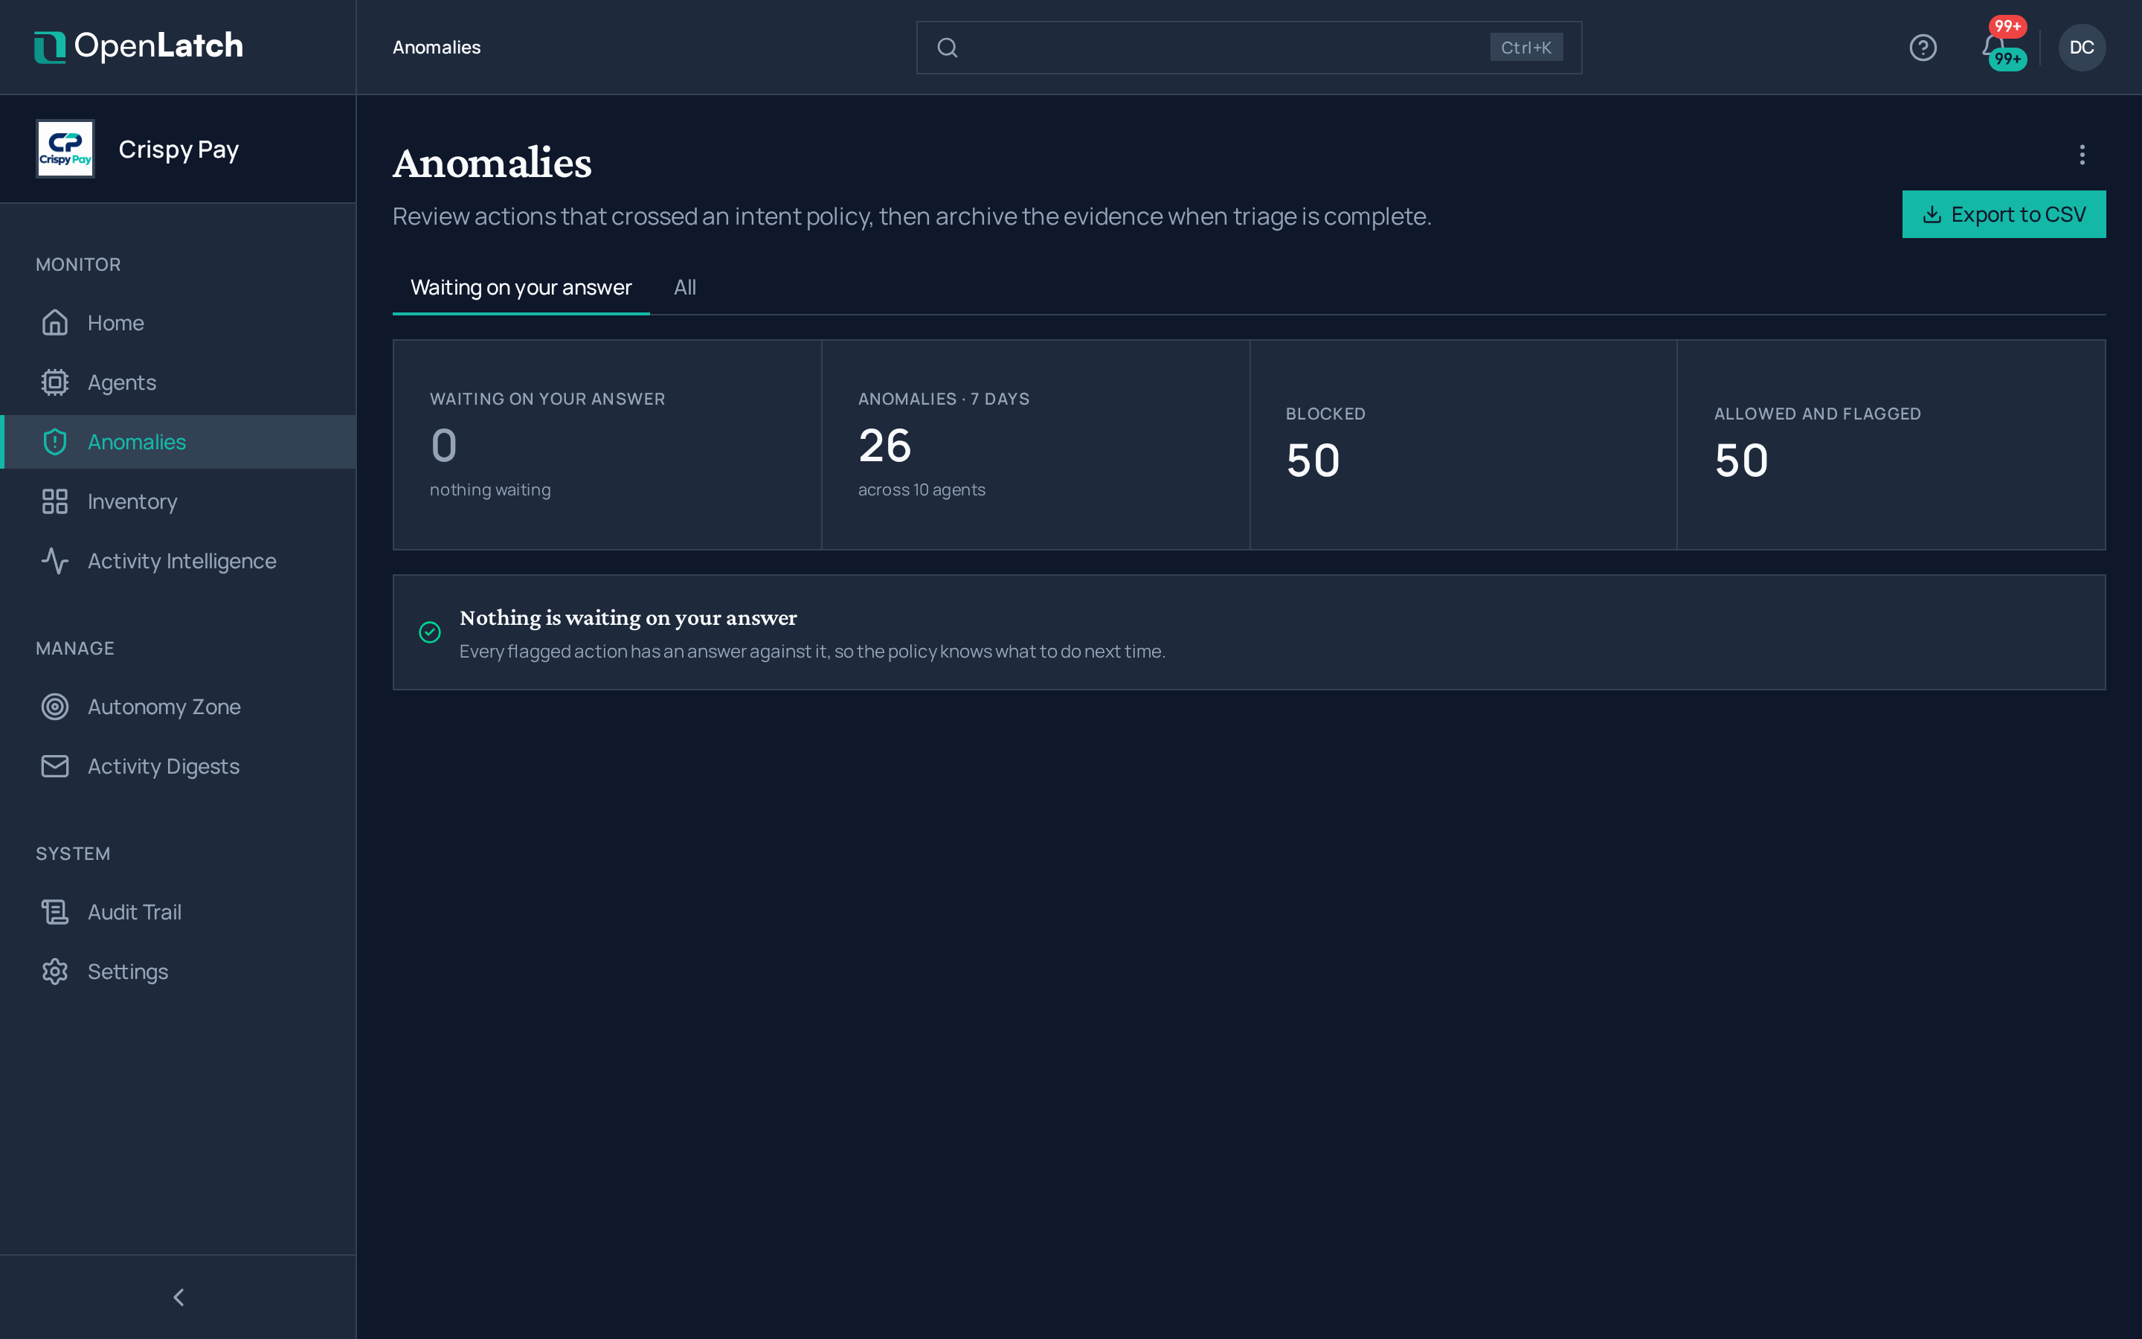Click the green check circle icon
Image resolution: width=2142 pixels, height=1339 pixels.
click(429, 632)
